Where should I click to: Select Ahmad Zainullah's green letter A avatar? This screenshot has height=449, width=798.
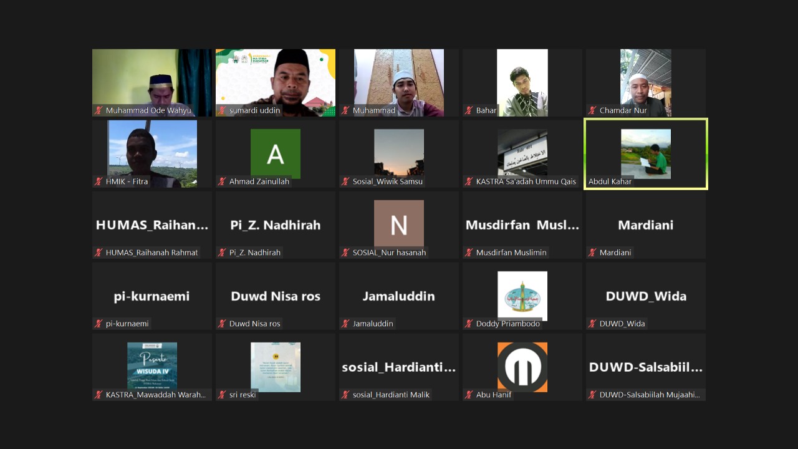click(275, 154)
